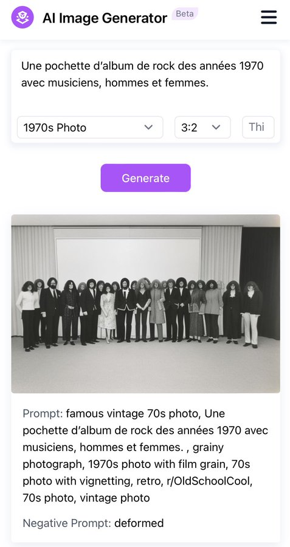Open the generated black-and-white group photo
Image resolution: width=290 pixels, height=547 pixels.
(x=145, y=303)
